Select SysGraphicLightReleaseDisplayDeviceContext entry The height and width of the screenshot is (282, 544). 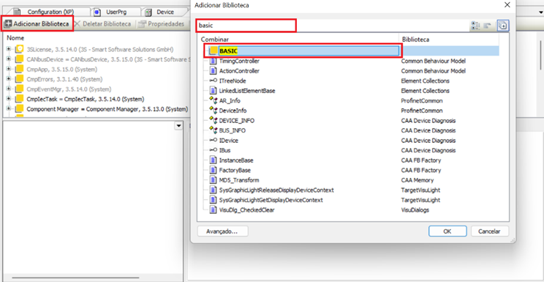[276, 190]
